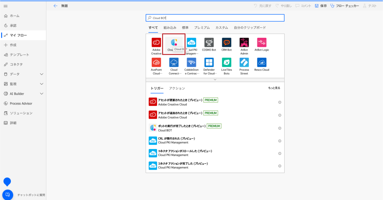Select the Cloud Connect connector icon
Viewport: 383px width, 200px height.
click(174, 63)
